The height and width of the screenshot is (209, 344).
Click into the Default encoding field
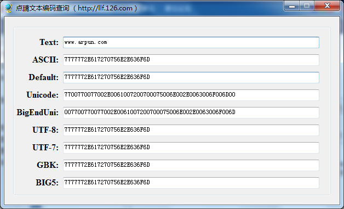click(191, 77)
